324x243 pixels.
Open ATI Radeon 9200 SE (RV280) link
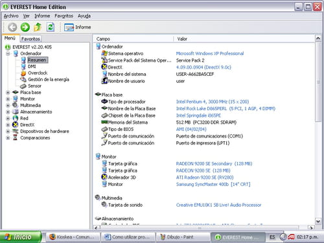coord(205,178)
